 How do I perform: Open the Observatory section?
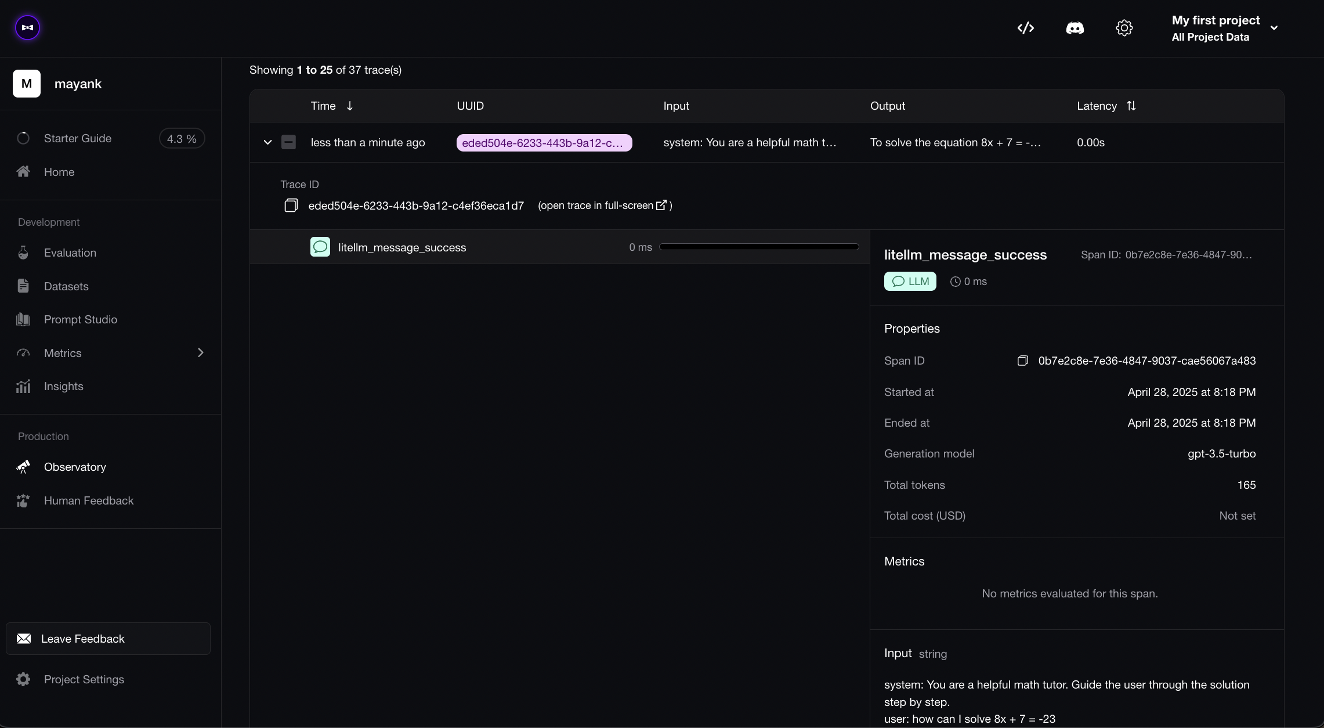point(75,467)
